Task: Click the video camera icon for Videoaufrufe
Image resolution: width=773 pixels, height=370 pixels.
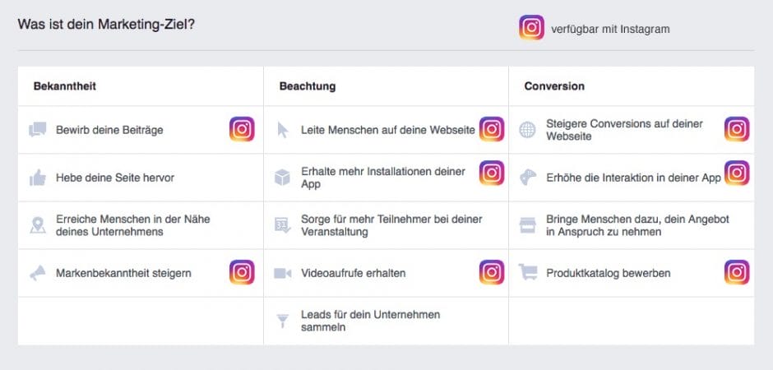Action: coord(283,273)
